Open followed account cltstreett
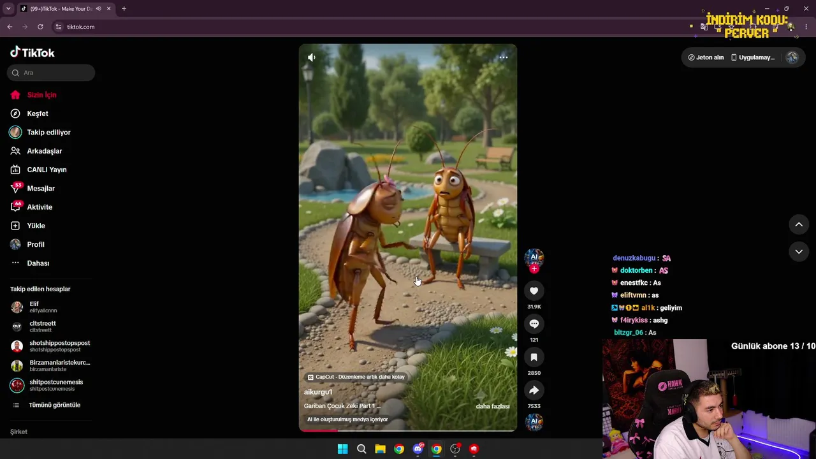This screenshot has width=816, height=459. coord(34,326)
